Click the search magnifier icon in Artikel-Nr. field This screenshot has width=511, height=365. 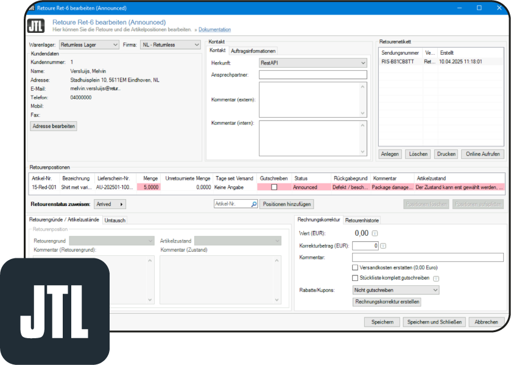click(254, 204)
